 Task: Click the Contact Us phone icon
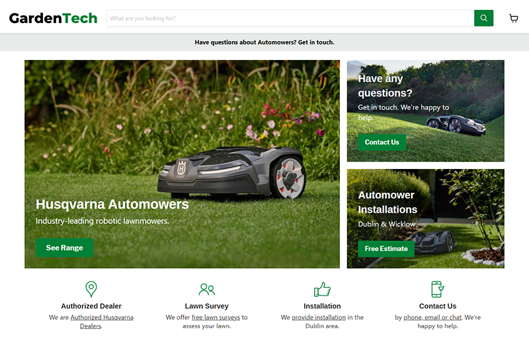437,289
